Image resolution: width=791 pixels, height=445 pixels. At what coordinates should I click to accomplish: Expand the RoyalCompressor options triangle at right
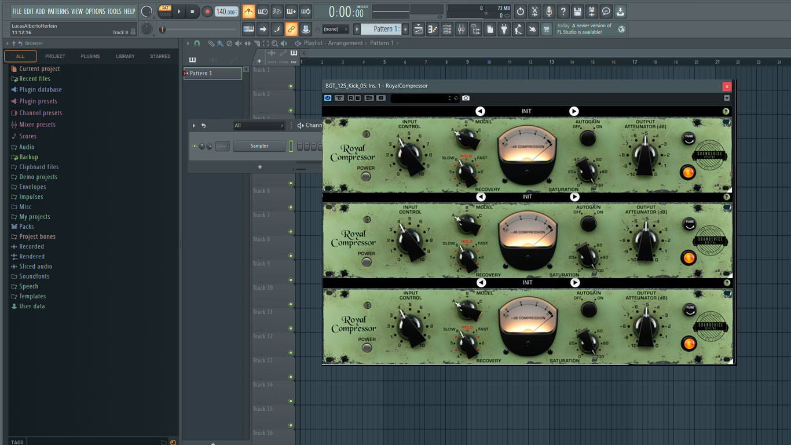click(x=727, y=98)
